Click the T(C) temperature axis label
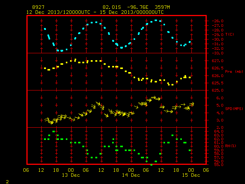This screenshot has height=184, width=245. point(230,34)
